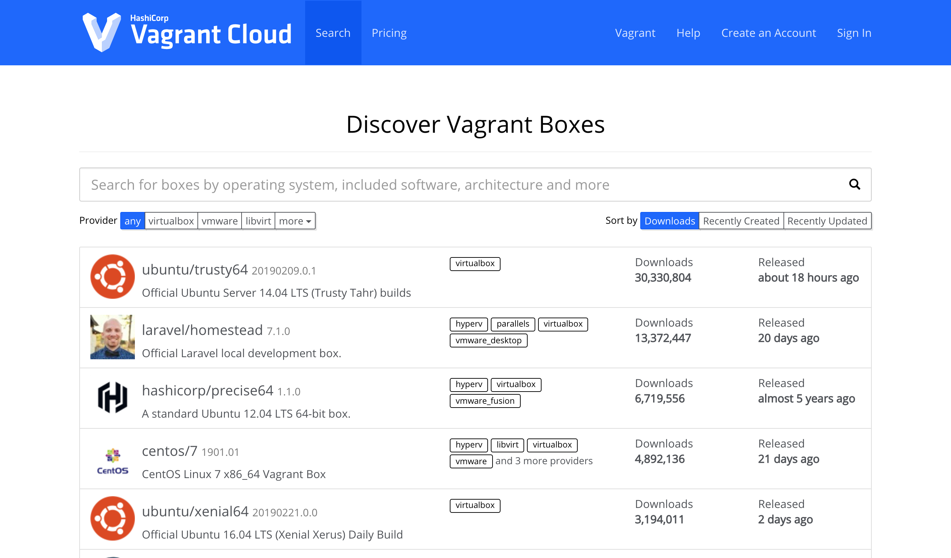Select the vmware provider filter
The width and height of the screenshot is (951, 558).
[219, 221]
